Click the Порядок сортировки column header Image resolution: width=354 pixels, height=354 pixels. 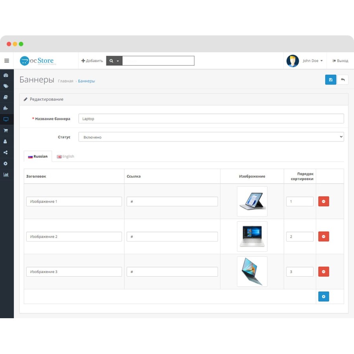[302, 176]
